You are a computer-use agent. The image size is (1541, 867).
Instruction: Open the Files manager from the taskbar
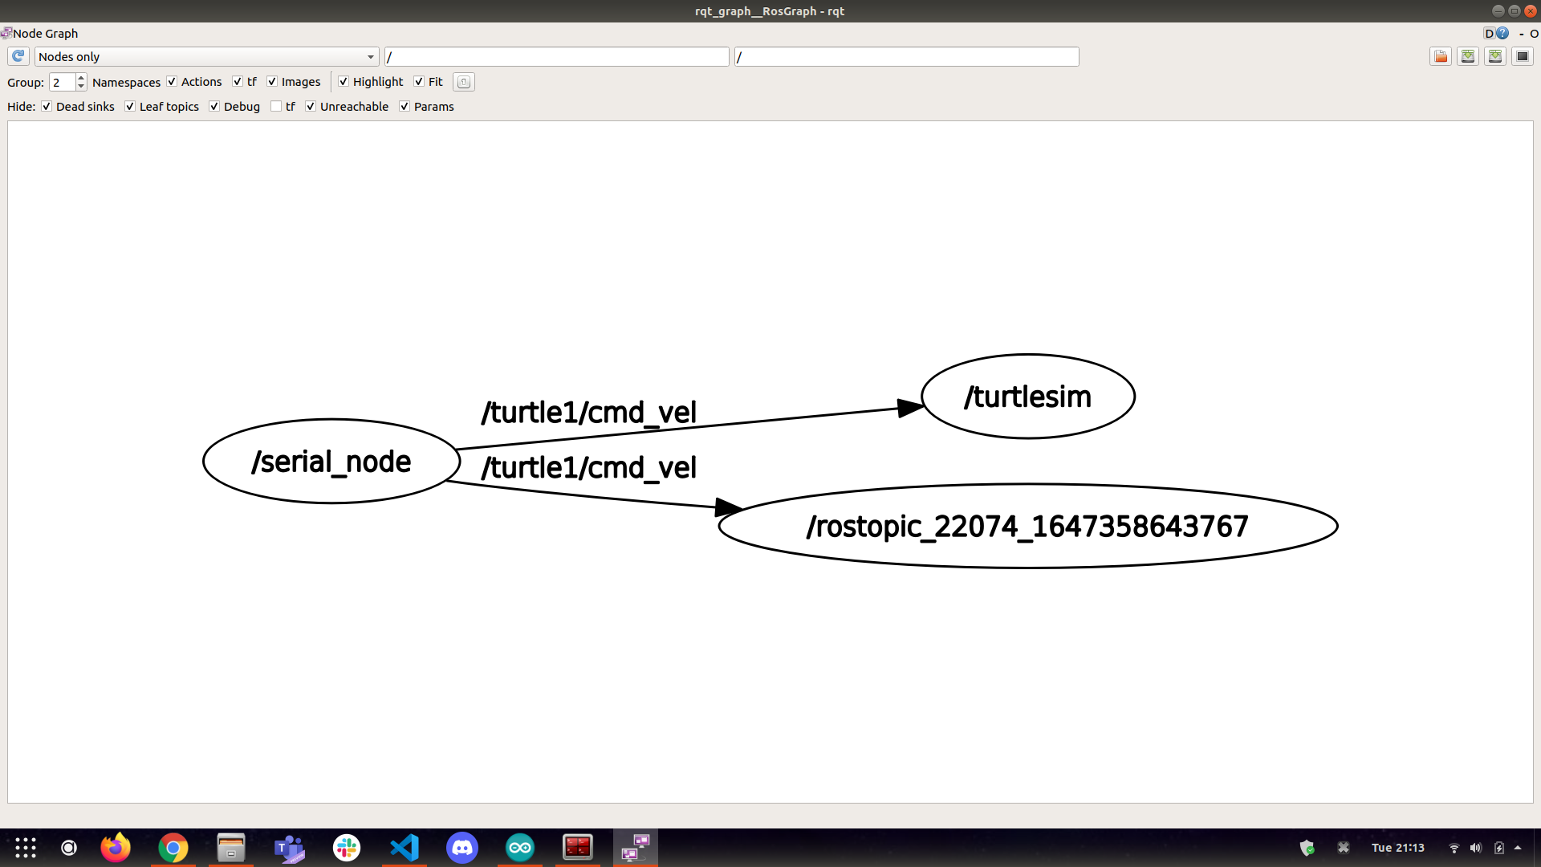click(231, 848)
